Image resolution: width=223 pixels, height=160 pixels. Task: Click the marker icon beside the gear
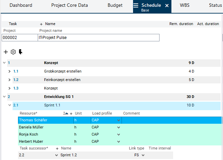point(21,52)
